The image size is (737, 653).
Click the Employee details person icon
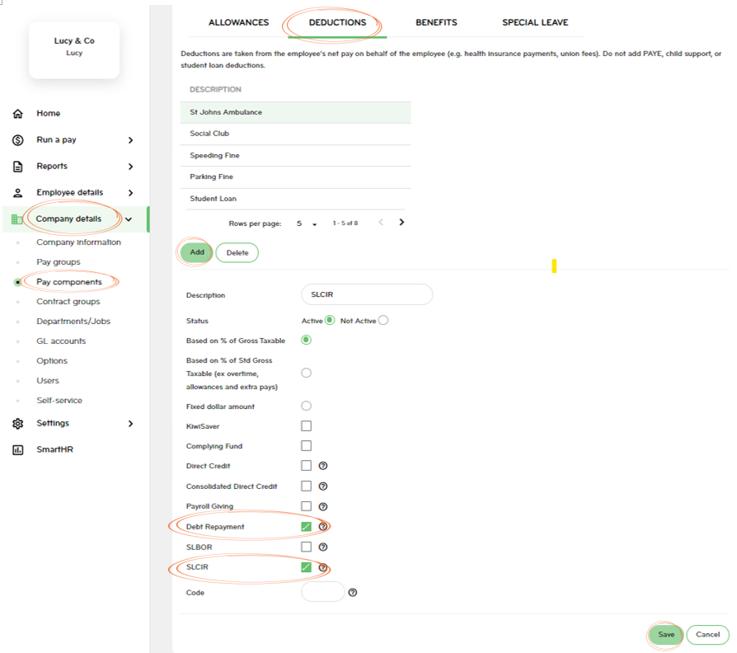click(18, 193)
